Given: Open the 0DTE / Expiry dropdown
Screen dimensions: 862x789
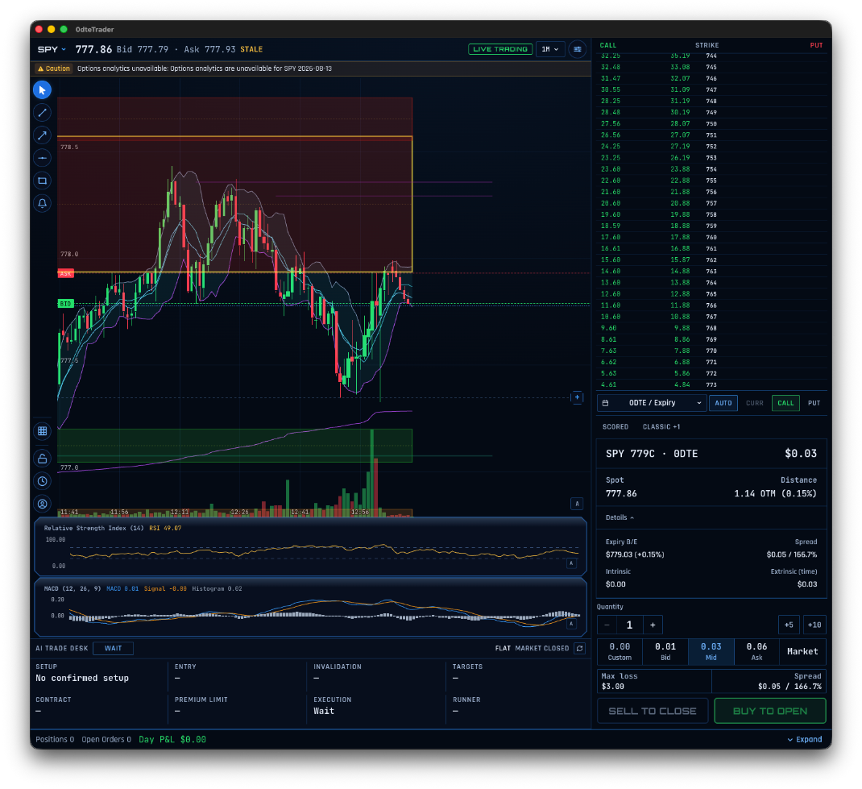Looking at the screenshot, I should coord(652,403).
